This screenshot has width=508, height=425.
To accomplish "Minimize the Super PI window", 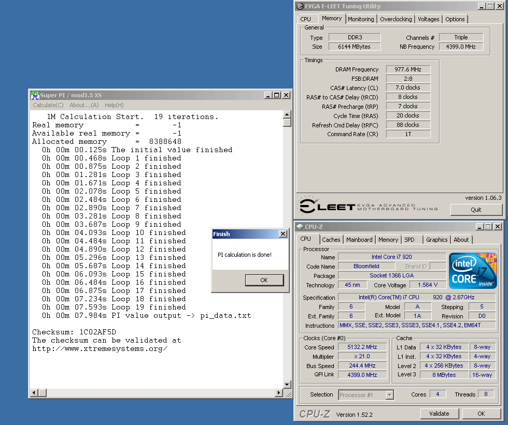I will coord(268,95).
